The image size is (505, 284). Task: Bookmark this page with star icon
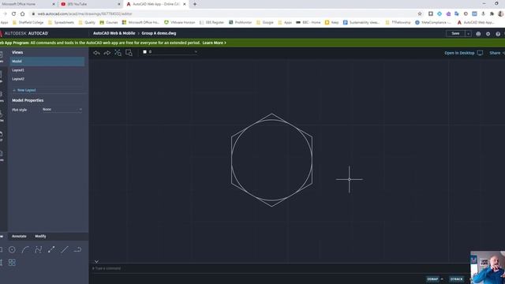(420, 14)
